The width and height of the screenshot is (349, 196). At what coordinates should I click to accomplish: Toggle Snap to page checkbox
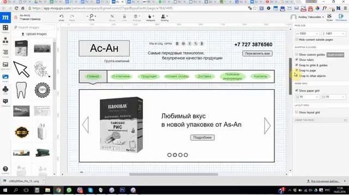(297, 70)
